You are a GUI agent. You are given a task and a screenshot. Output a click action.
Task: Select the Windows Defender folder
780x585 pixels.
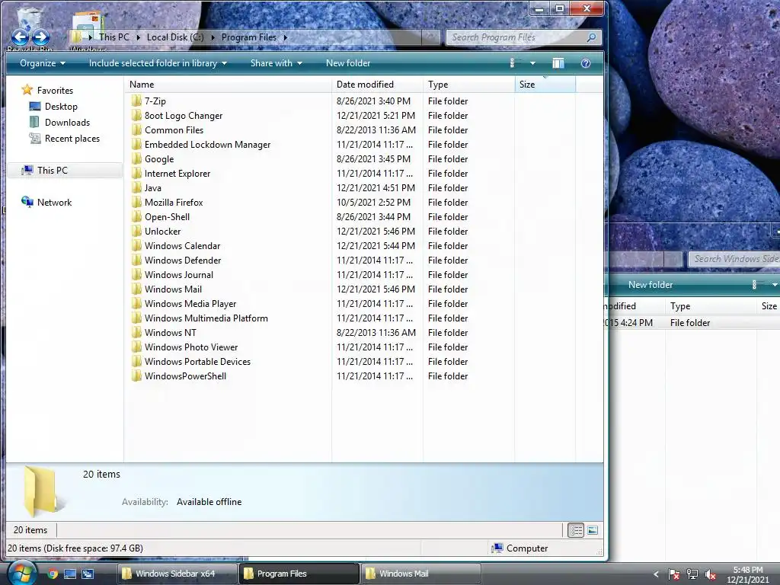(183, 260)
